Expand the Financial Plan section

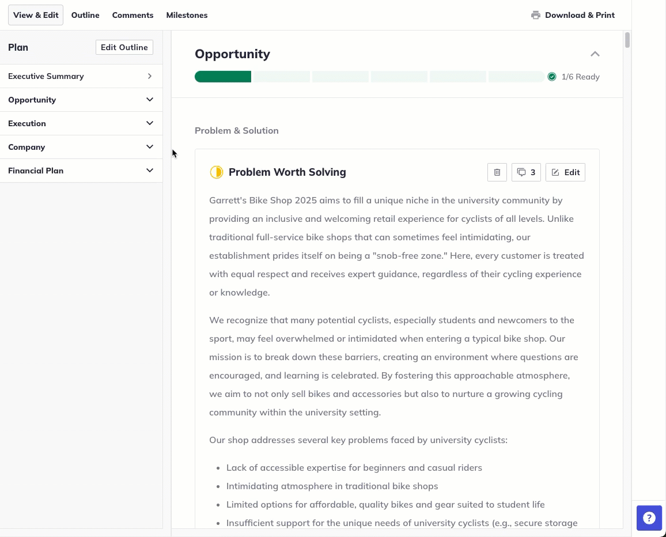click(149, 171)
